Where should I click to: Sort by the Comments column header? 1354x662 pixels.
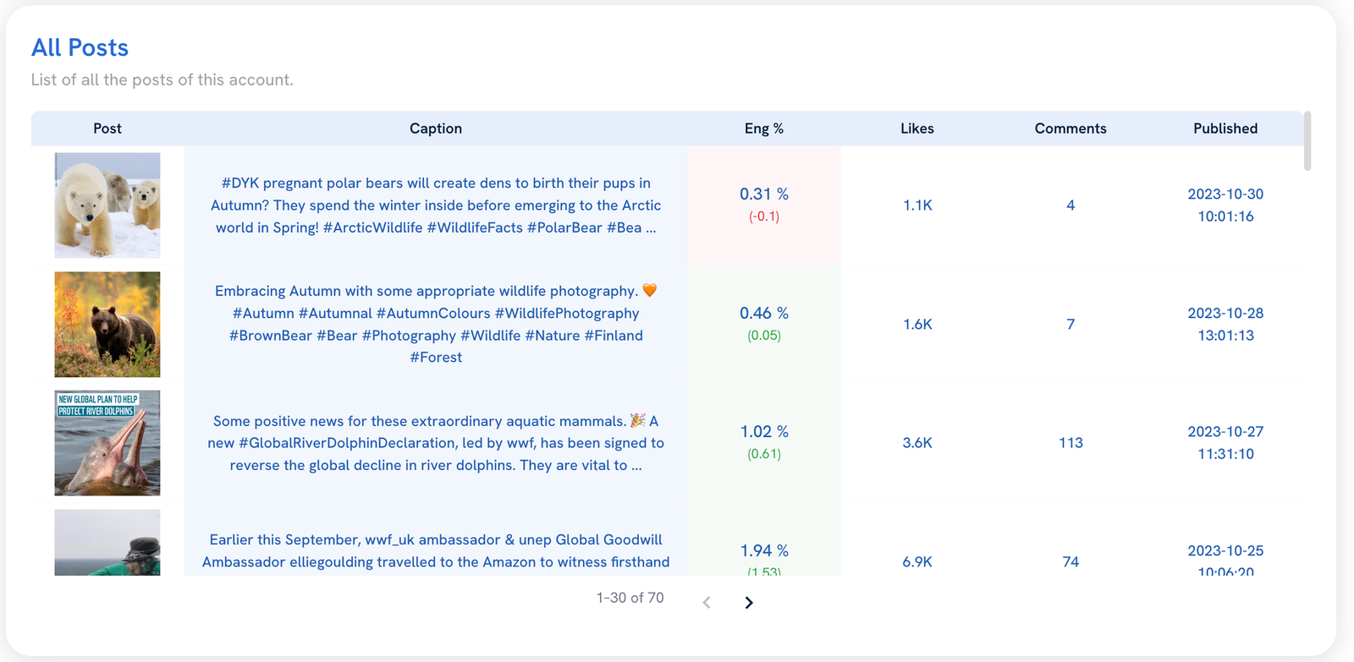click(x=1071, y=129)
